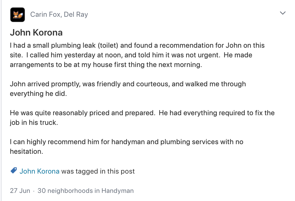Open the post options chevron menu
Viewport: 295px width, 201px height.
click(283, 13)
